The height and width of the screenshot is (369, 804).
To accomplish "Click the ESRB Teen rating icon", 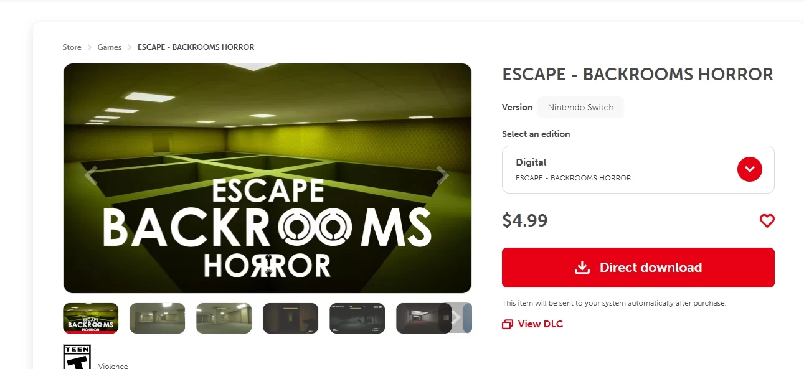I will click(x=77, y=357).
